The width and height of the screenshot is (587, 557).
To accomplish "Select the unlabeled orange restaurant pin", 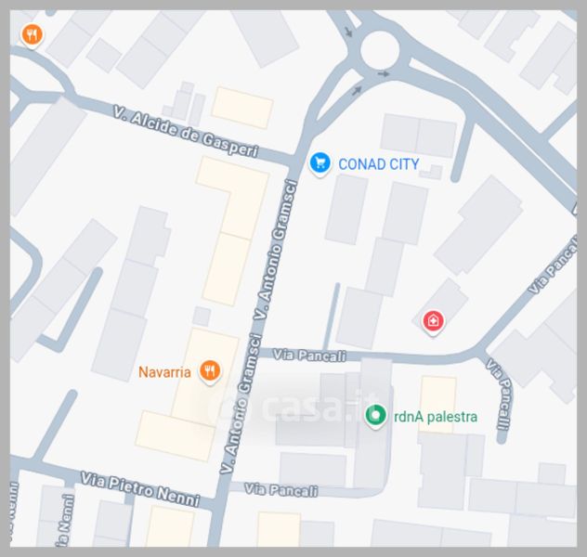I will [x=33, y=35].
